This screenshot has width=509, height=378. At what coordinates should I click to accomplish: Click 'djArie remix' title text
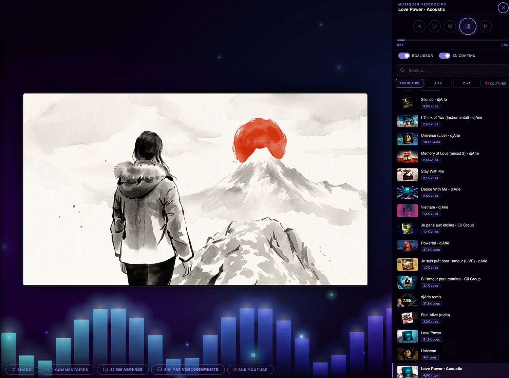[x=431, y=297]
